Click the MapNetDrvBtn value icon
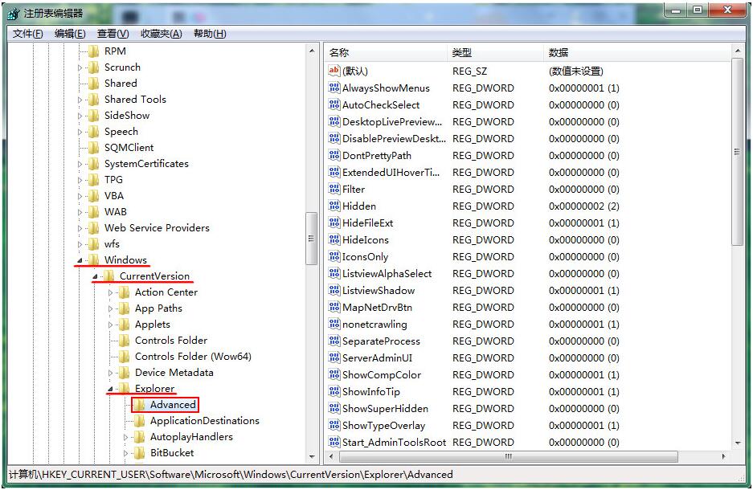 coord(335,307)
